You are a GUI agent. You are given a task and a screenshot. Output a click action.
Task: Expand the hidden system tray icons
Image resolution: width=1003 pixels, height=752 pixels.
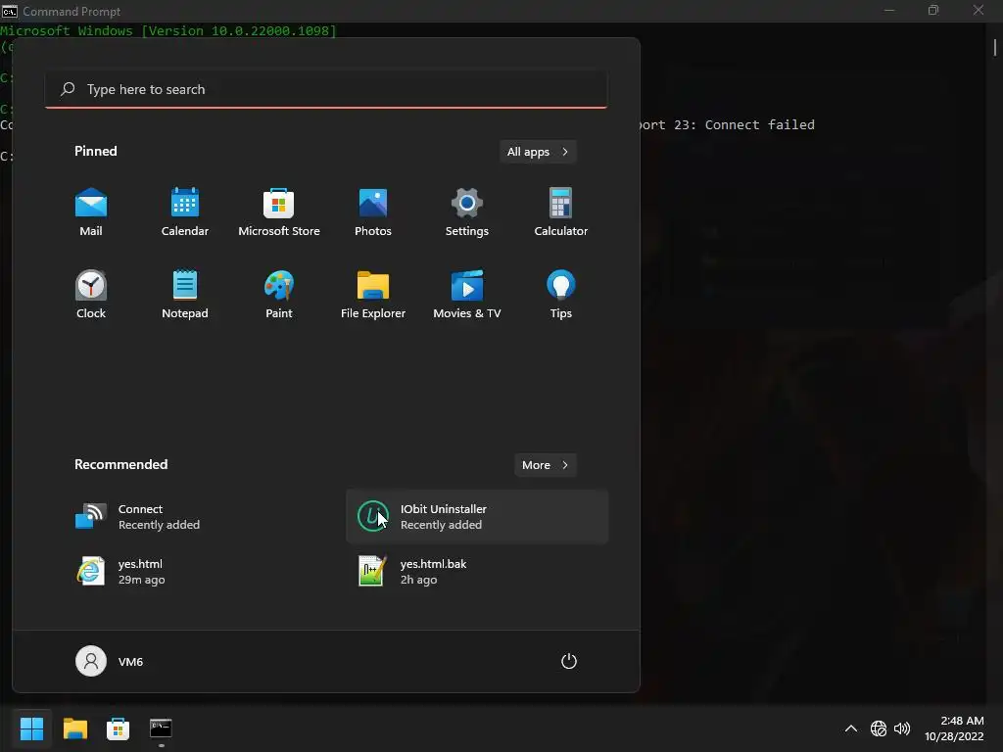[x=851, y=728]
